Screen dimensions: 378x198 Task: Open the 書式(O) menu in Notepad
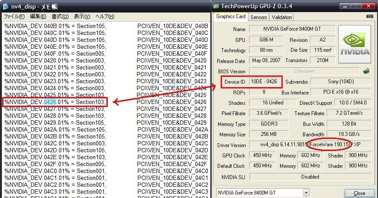(60, 17)
